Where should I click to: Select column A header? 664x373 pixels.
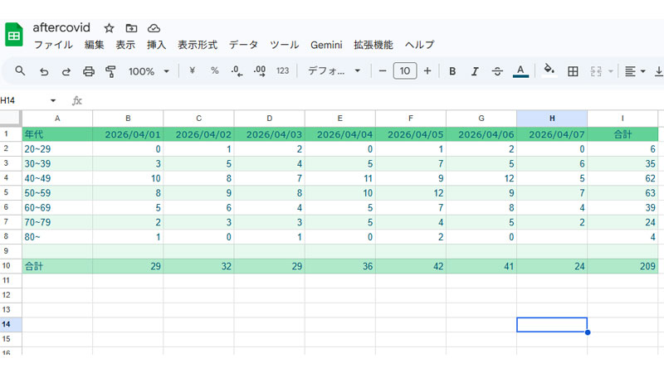pyautogui.click(x=57, y=119)
